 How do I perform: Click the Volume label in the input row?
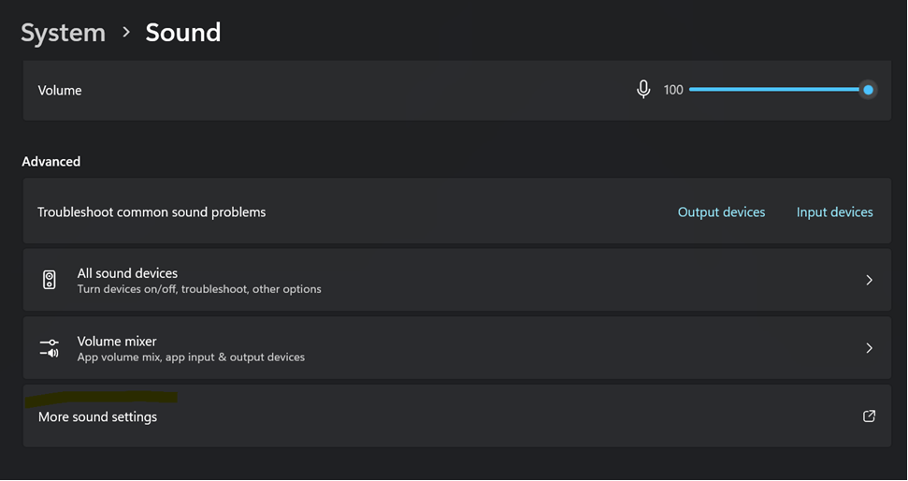[x=60, y=91]
